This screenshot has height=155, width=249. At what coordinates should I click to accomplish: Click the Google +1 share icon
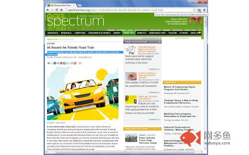[68, 63]
